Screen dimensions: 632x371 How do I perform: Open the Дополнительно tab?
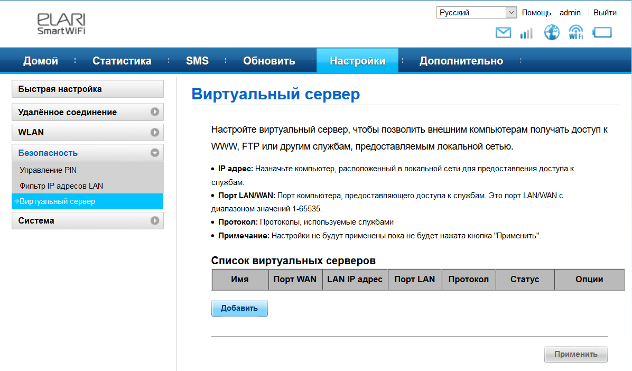click(461, 61)
